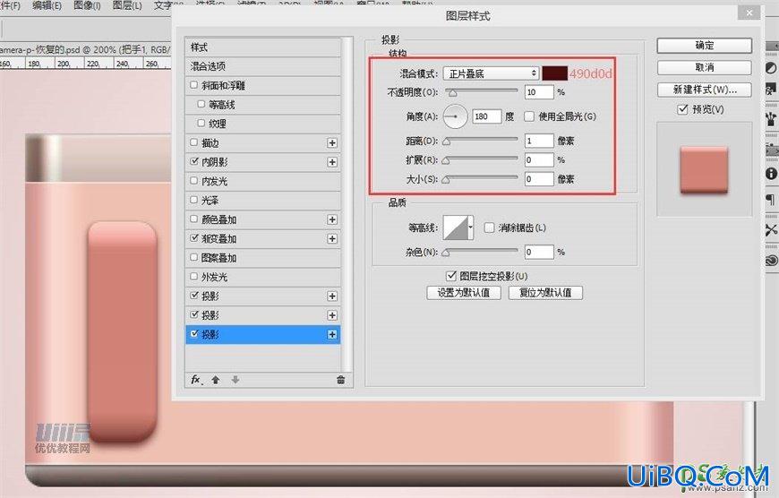Click the 角度 value field showing 180
The height and width of the screenshot is (498, 779).
(x=487, y=116)
